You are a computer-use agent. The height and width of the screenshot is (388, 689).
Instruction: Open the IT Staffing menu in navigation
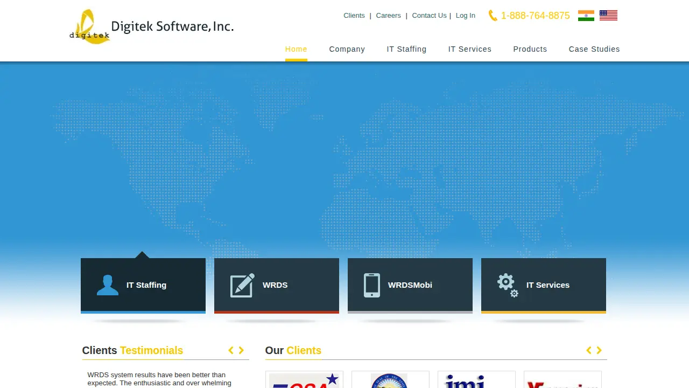click(x=406, y=49)
